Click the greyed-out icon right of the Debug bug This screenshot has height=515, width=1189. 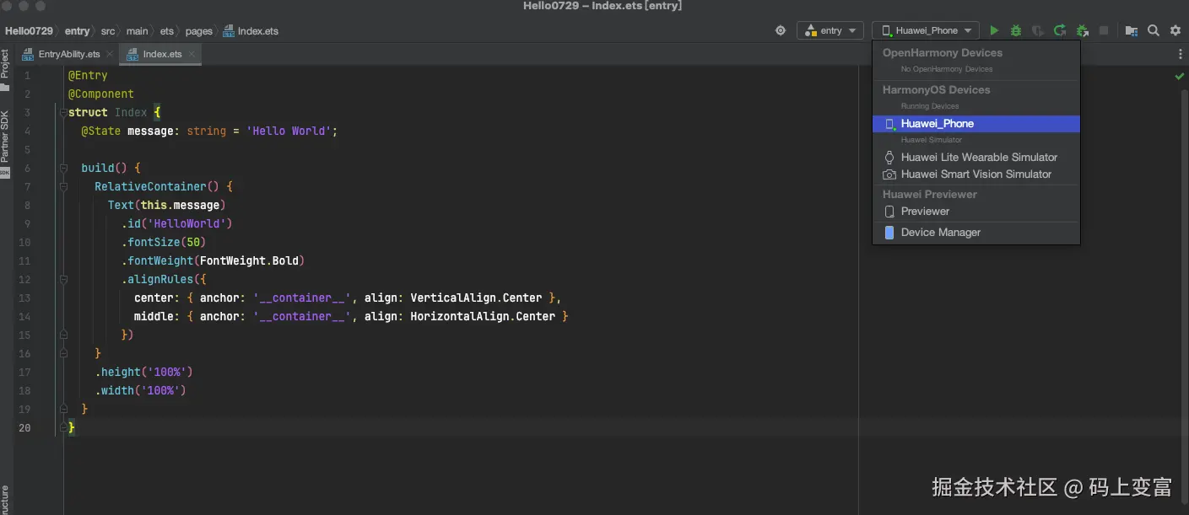(1038, 30)
